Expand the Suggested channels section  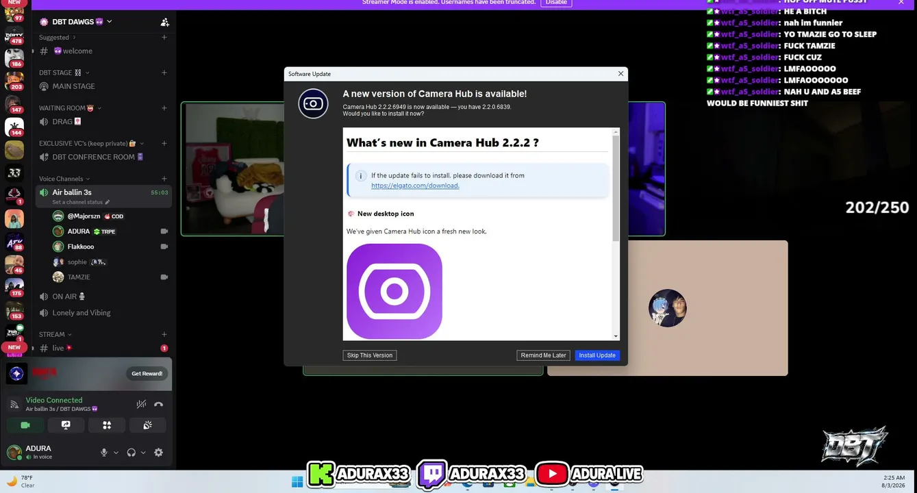pyautogui.click(x=58, y=38)
